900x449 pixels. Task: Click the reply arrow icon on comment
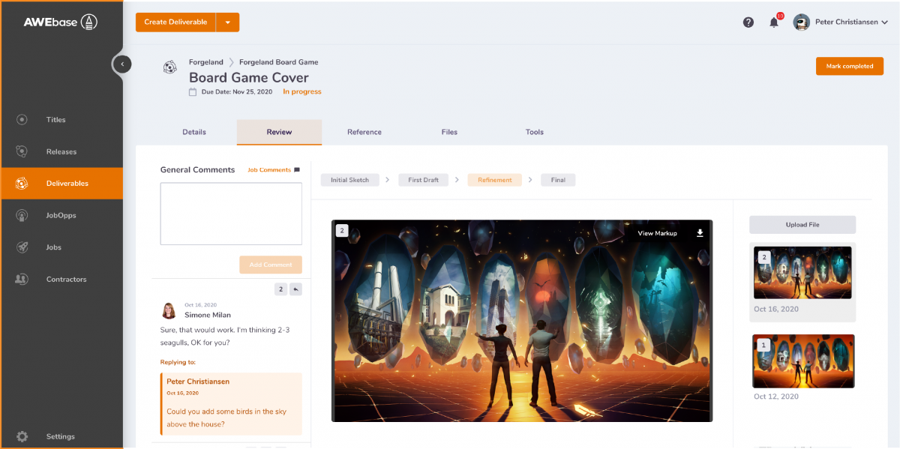(x=295, y=289)
